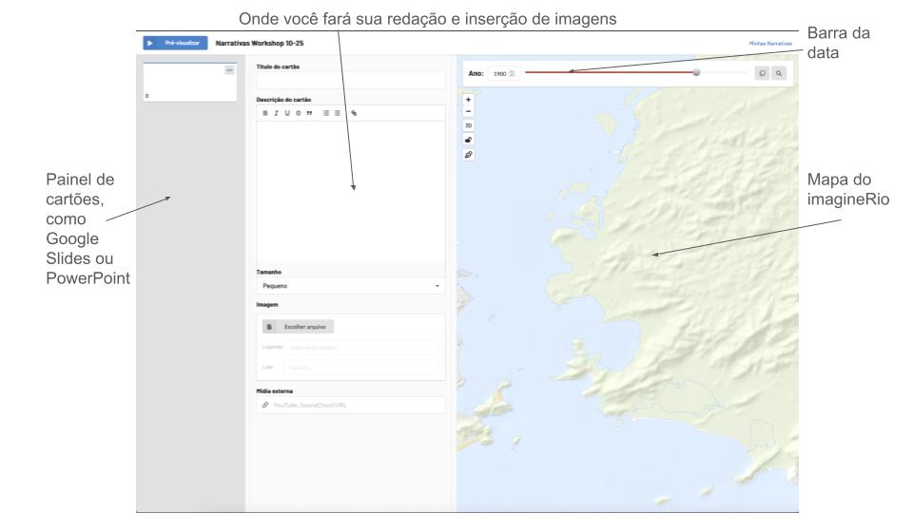The width and height of the screenshot is (913, 513).
Task: Click the Pré-visualizar button
Action: (175, 43)
